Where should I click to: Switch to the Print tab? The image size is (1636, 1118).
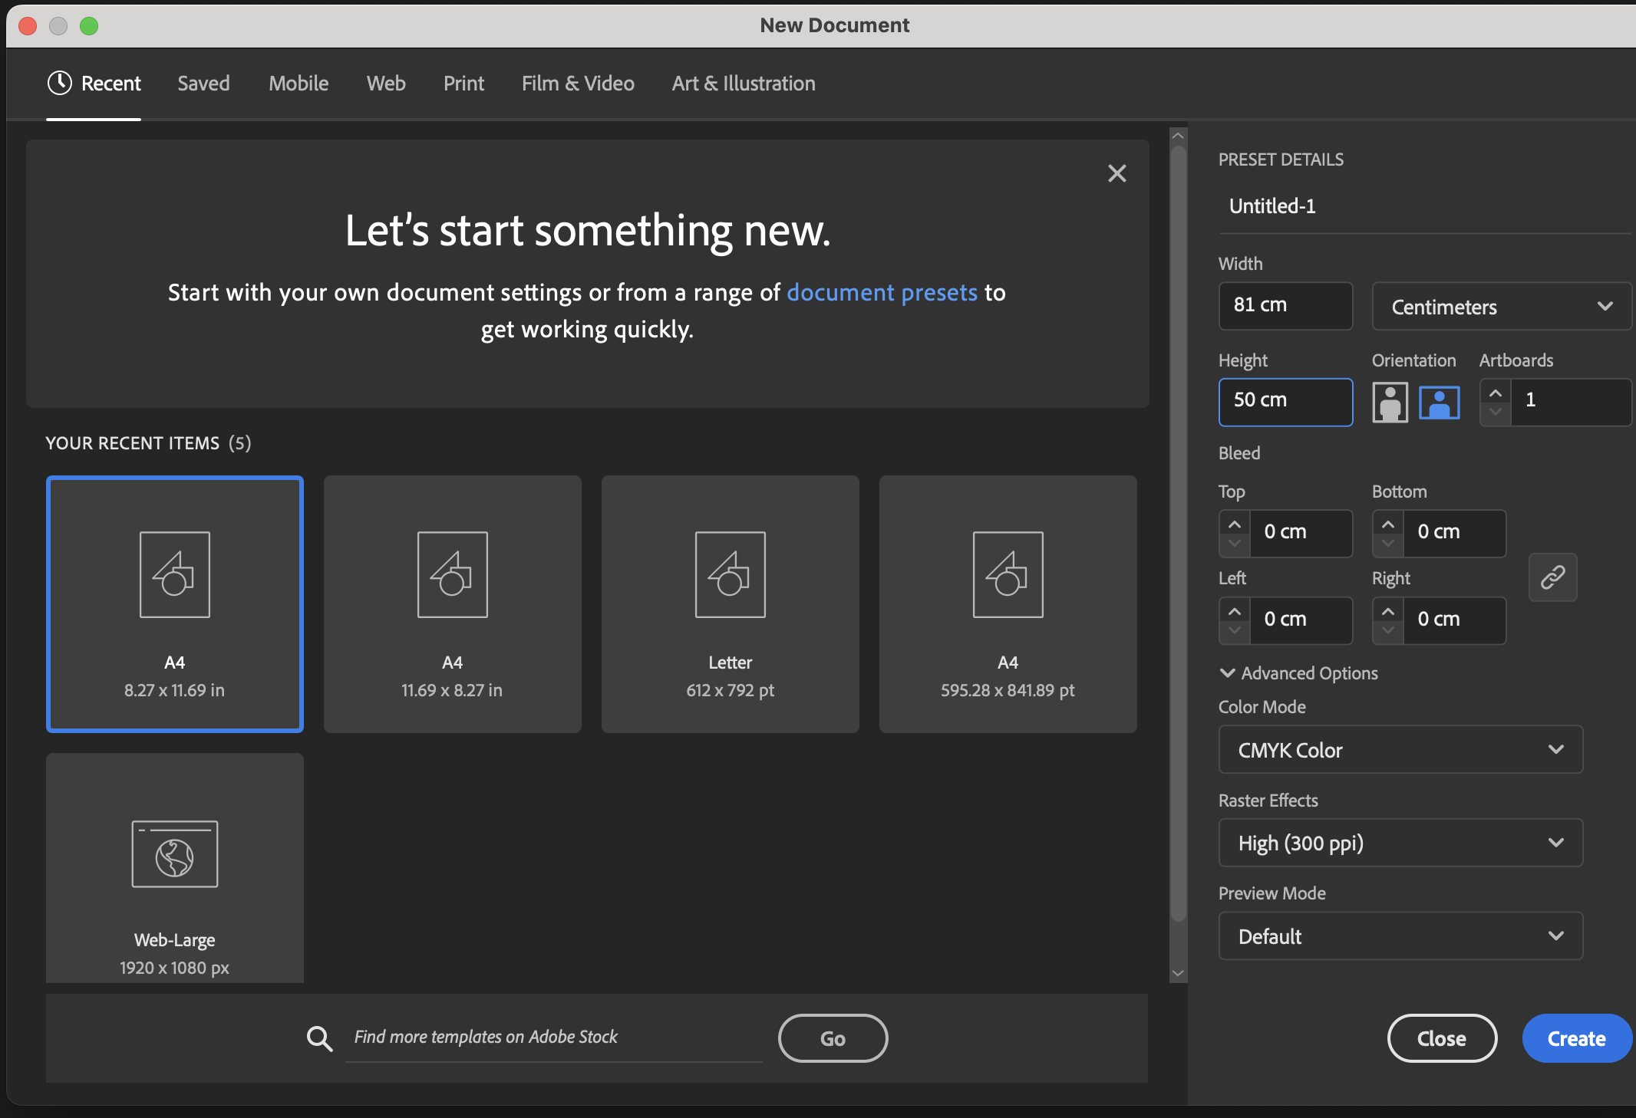point(463,83)
